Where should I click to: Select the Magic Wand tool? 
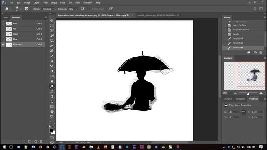click(52, 35)
